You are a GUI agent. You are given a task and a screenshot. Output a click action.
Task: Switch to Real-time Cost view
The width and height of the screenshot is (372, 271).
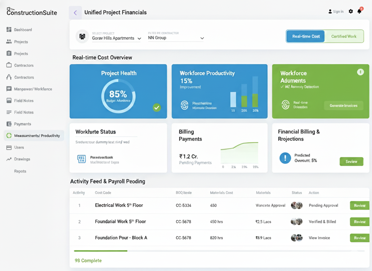(305, 36)
